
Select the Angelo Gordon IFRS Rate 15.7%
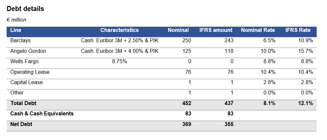(x=305, y=51)
